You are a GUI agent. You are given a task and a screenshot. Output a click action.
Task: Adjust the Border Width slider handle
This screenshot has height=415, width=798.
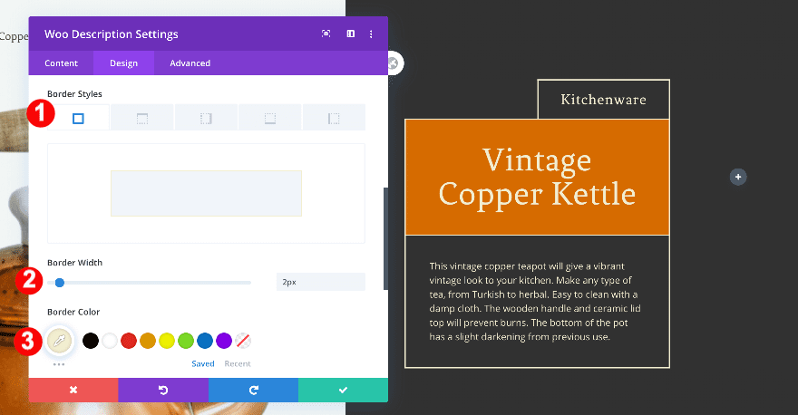pyautogui.click(x=60, y=283)
